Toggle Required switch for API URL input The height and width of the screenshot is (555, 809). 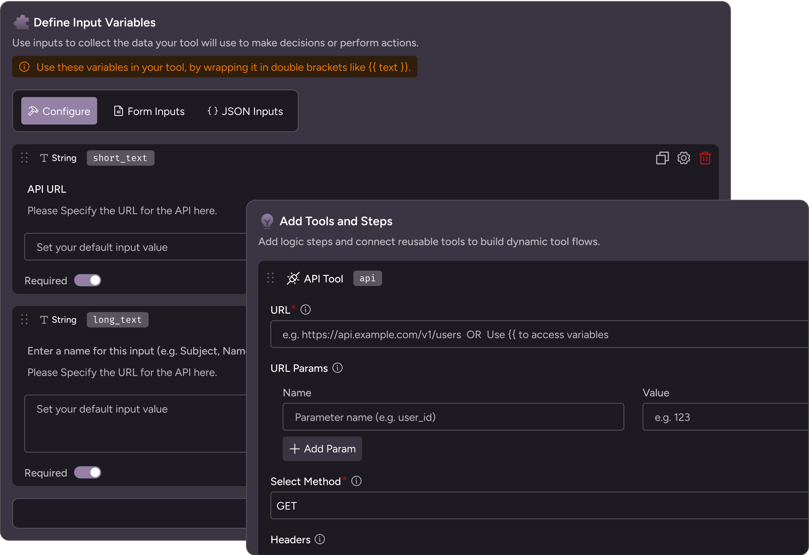[x=88, y=280]
